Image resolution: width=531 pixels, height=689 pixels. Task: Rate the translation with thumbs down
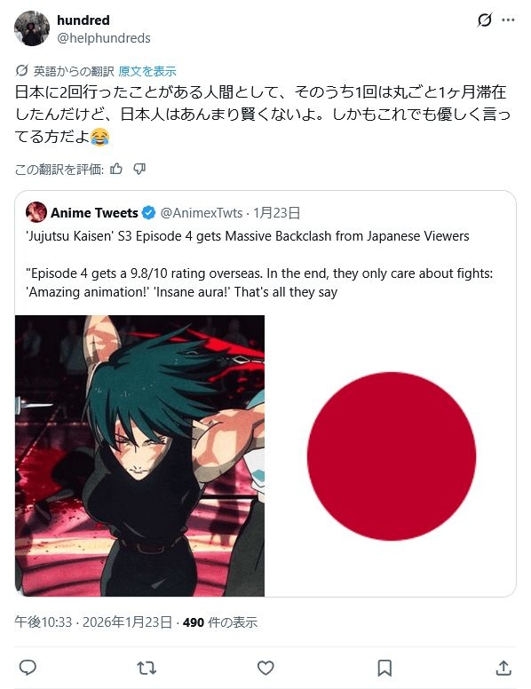tap(139, 169)
